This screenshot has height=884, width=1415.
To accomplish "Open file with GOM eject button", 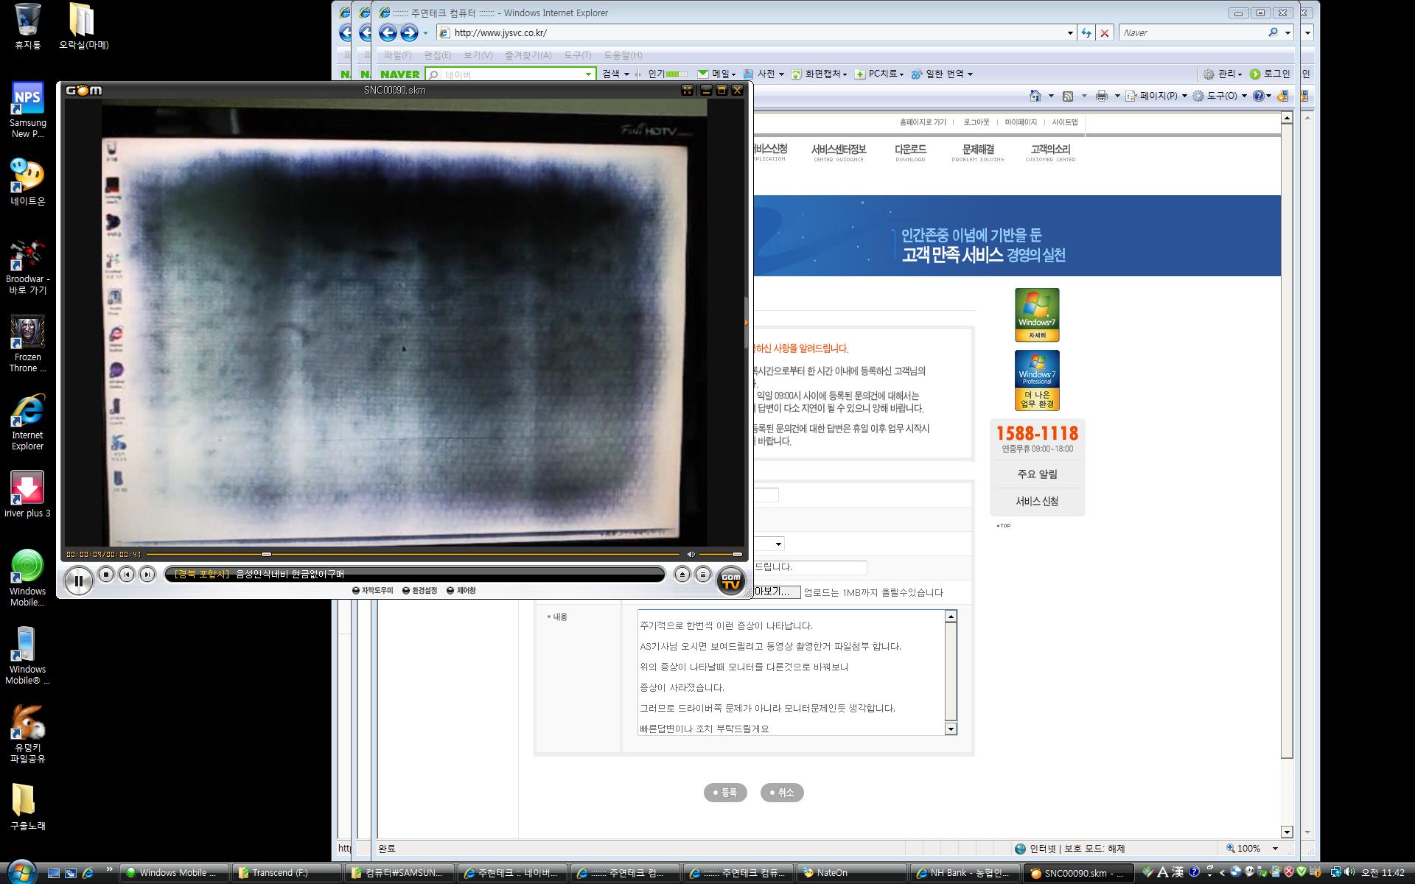I will point(682,575).
